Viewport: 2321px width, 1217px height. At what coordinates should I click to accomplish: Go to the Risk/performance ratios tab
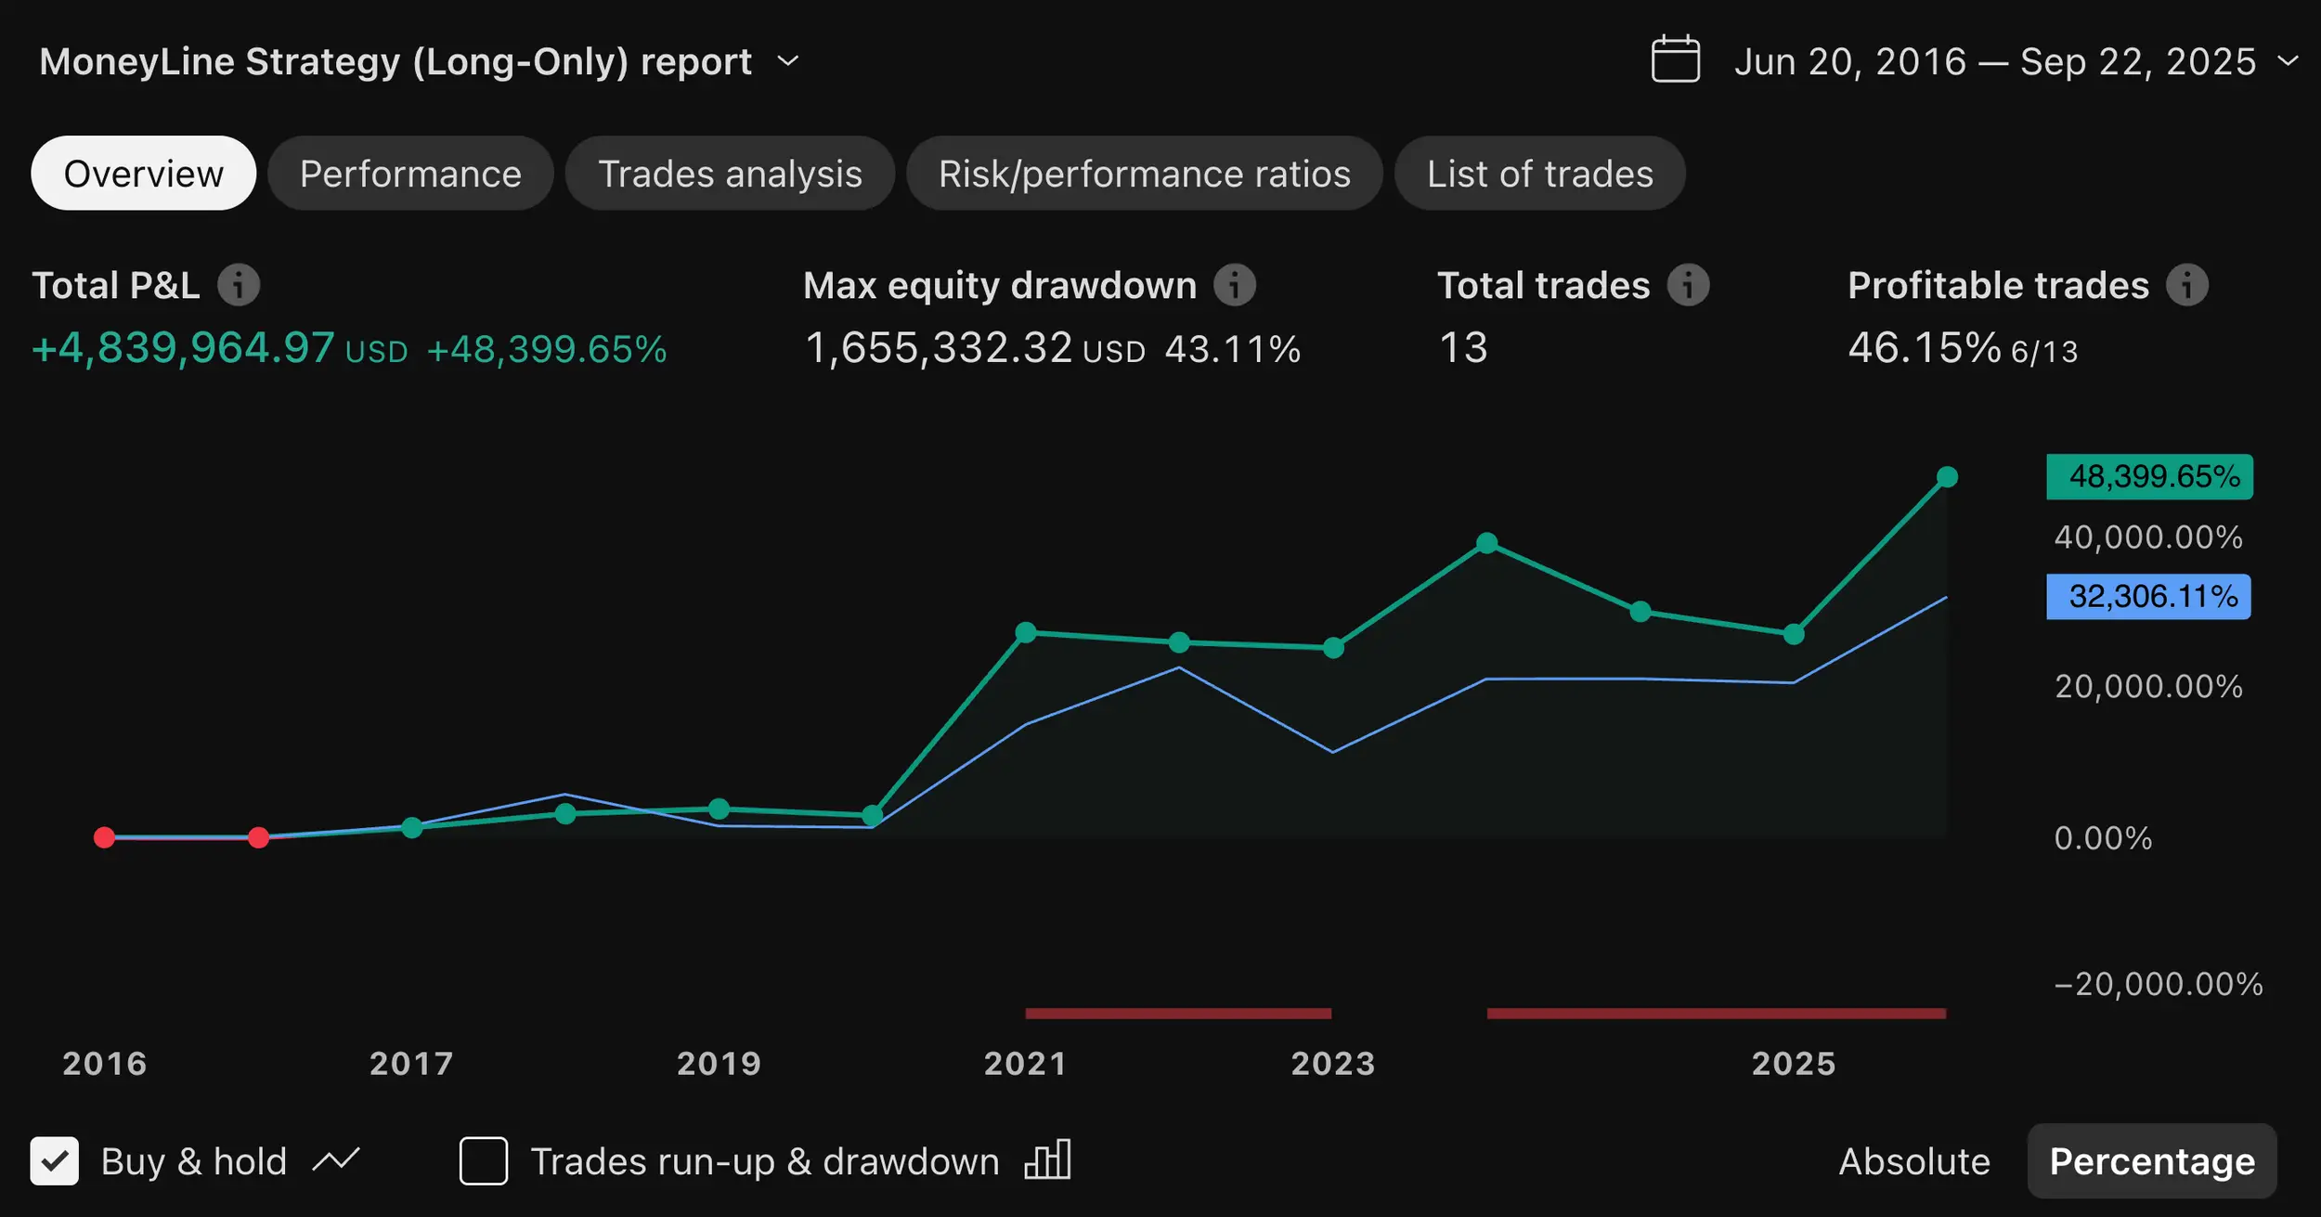pos(1144,174)
